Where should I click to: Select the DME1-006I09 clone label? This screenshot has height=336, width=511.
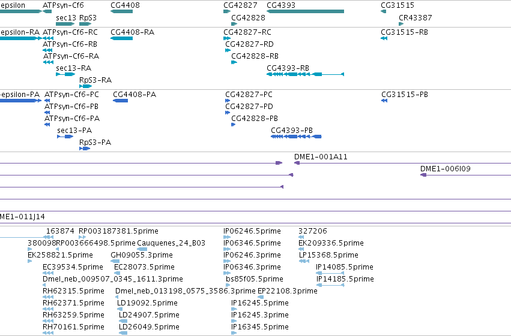pos(446,169)
